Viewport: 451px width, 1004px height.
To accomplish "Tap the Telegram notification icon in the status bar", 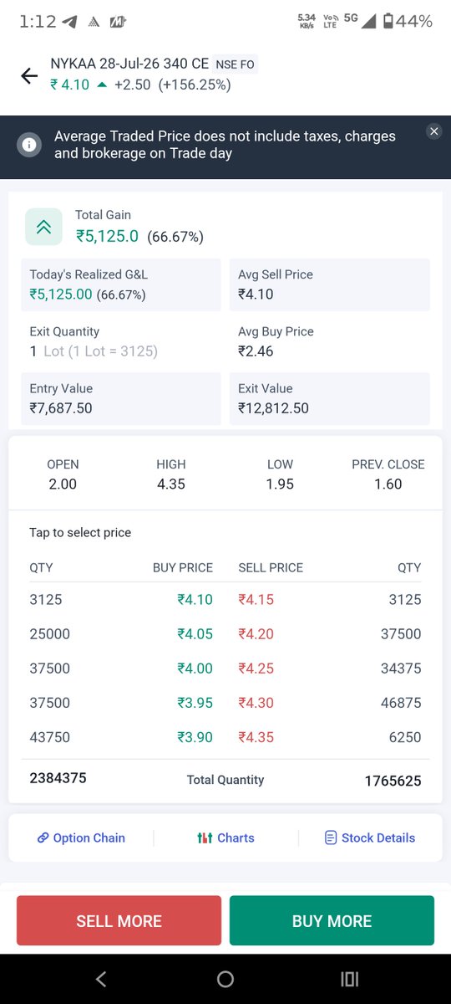I will tap(70, 23).
